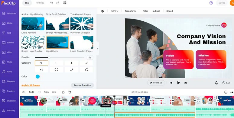
Task: Select the rotate circular arrow category
Action: [86, 70]
